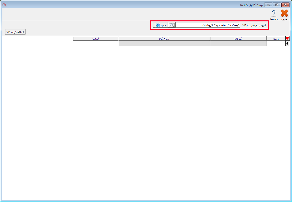The width and height of the screenshot is (292, 202).
Task: Click the first row's Row number cell
Action: pyautogui.click(x=276, y=43)
